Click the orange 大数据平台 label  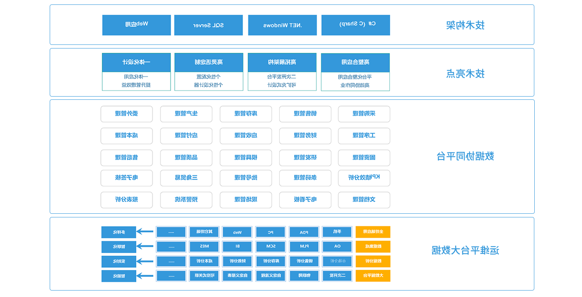373,276
